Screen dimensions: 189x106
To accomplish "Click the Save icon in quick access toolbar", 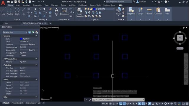I will coord(16,2).
